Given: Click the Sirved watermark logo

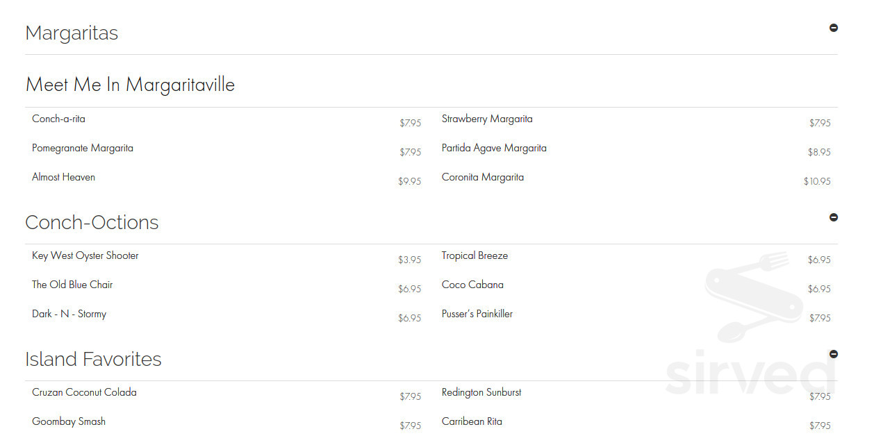Looking at the screenshot, I should click(750, 326).
